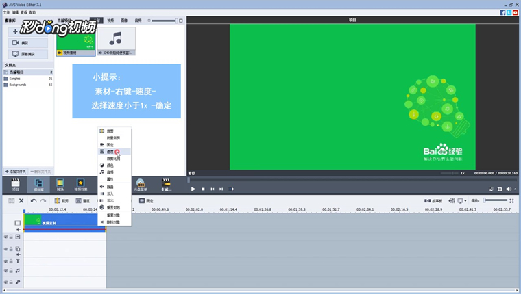
Task: Click the 固定 stabilize timeline tool
Action: pos(146,200)
